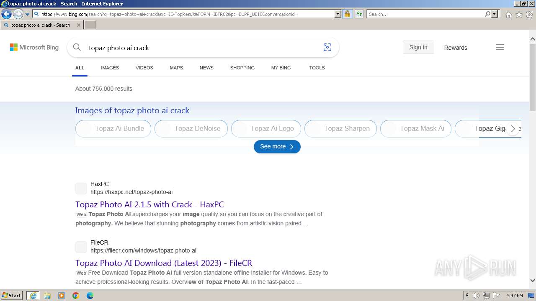
Task: Select the 'Topaz Ai Bundle' image chip
Action: (x=113, y=129)
